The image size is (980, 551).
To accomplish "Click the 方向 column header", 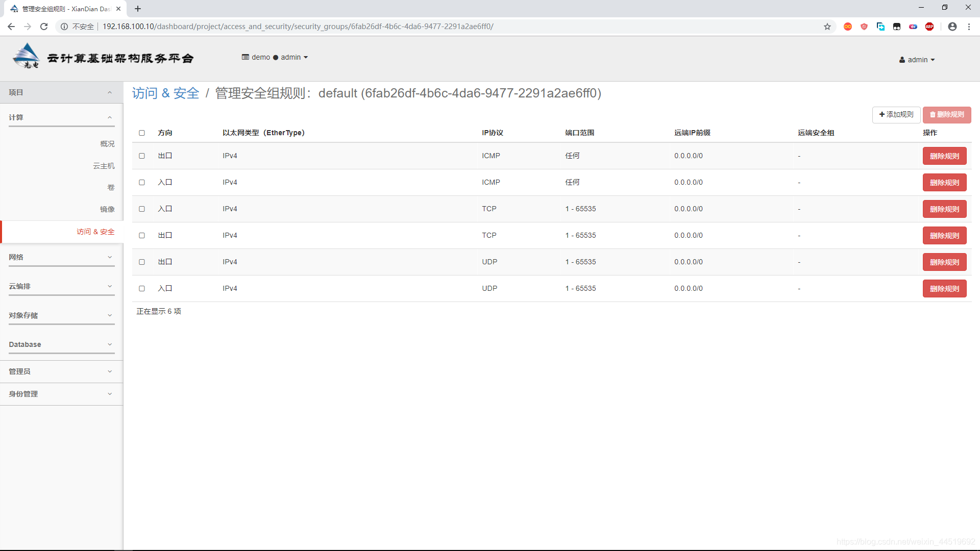I will tap(165, 133).
